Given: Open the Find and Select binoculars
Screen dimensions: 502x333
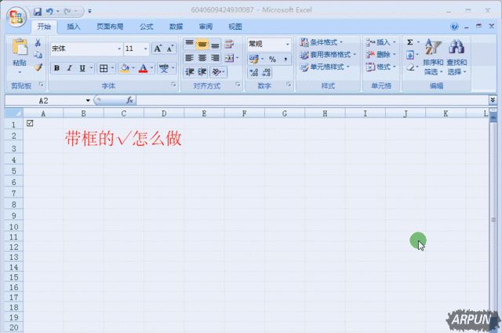Looking at the screenshot, I should [x=457, y=49].
